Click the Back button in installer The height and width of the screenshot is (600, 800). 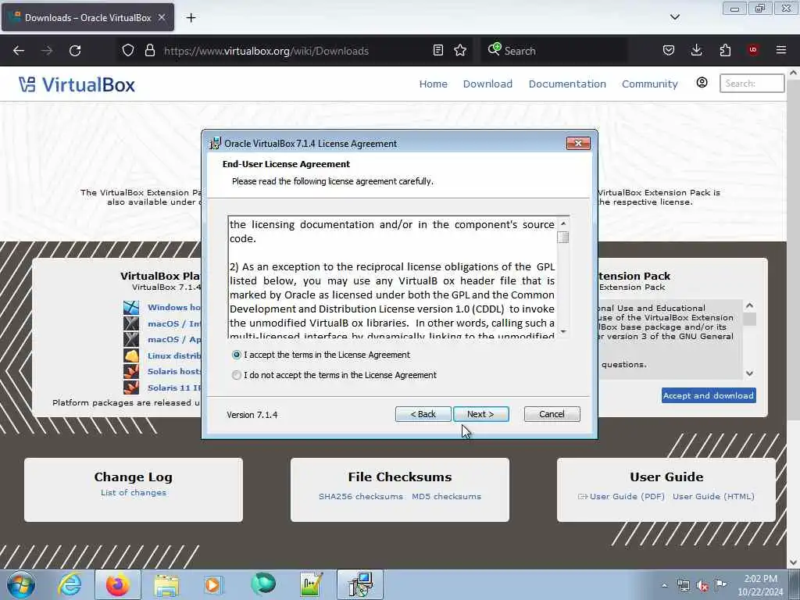point(423,414)
